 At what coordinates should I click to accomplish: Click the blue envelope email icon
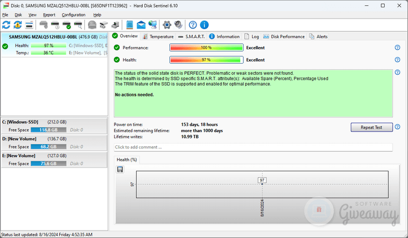point(141,25)
